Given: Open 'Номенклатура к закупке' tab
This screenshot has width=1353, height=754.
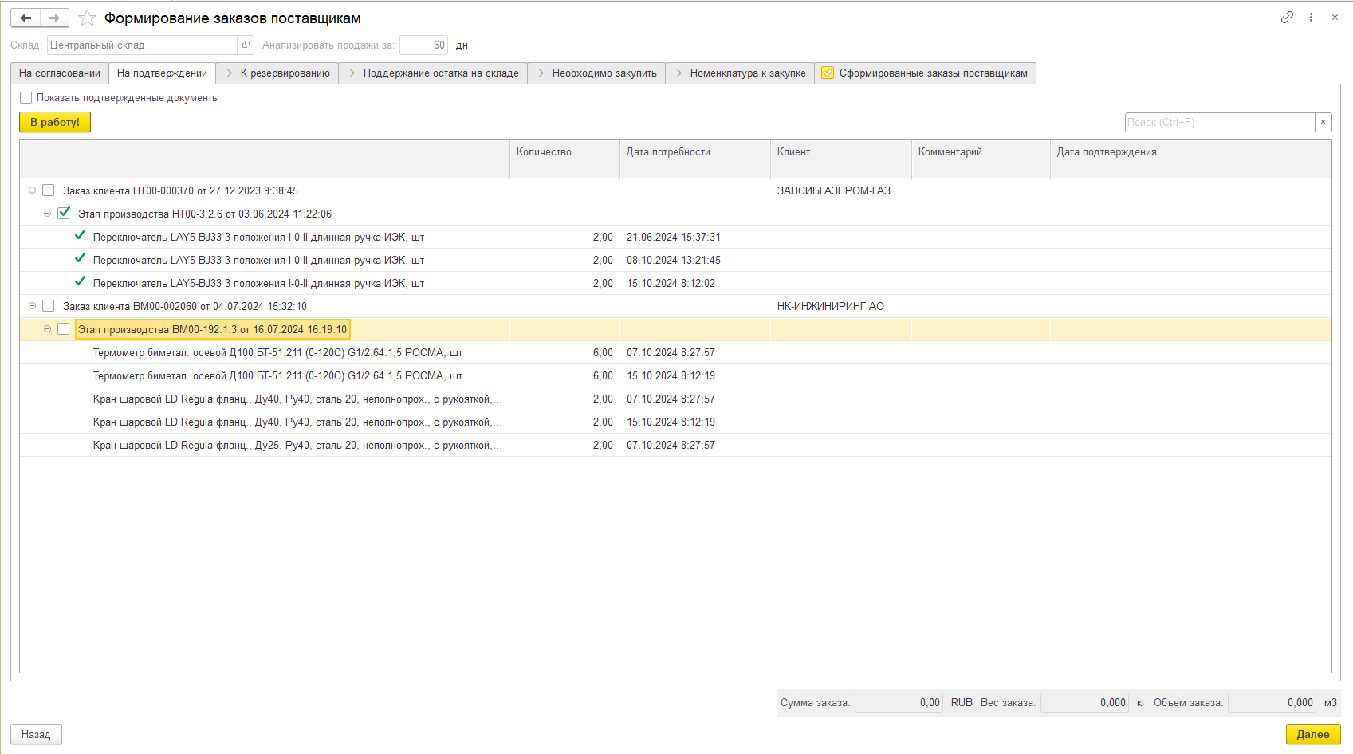Looking at the screenshot, I should (x=740, y=73).
